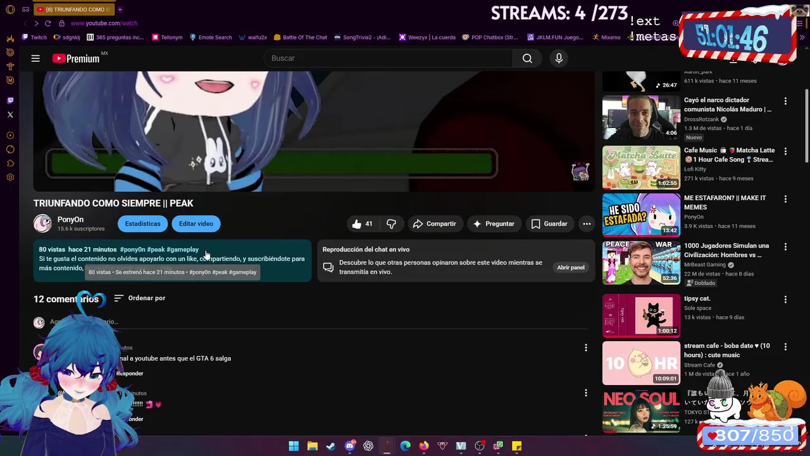Open options menu for the second comment

coord(586,393)
